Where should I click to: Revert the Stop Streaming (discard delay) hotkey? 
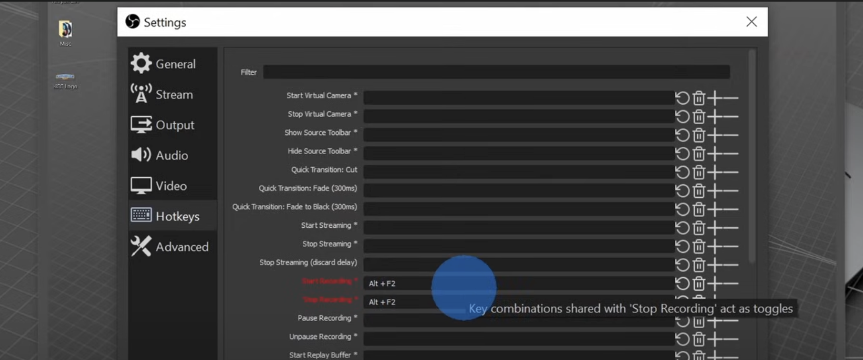pos(682,265)
